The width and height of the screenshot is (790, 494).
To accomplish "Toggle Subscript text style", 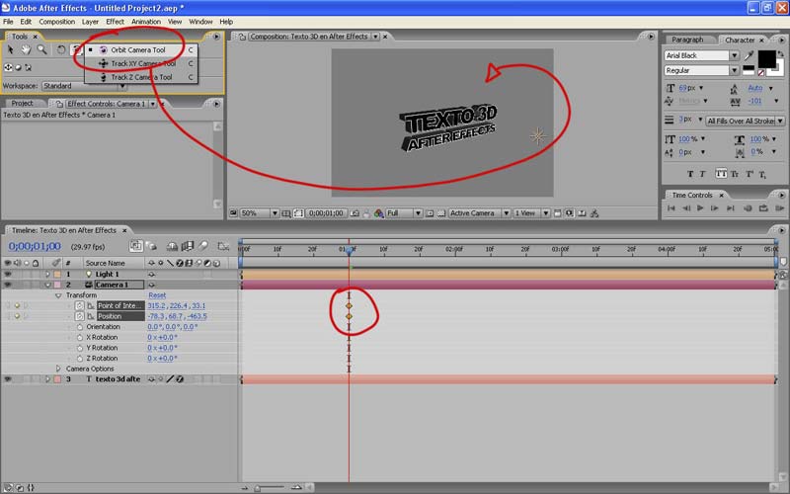I will point(762,175).
